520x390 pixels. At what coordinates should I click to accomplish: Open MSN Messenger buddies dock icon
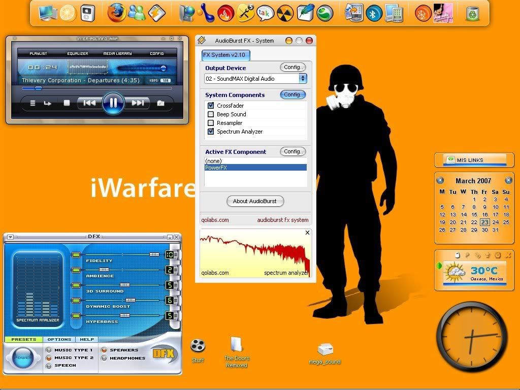(x=136, y=13)
